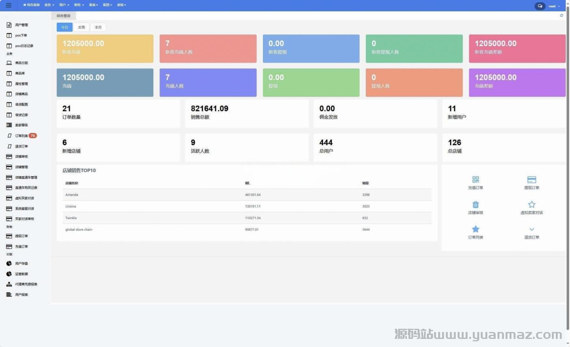570x347 pixels.
Task: Open 提现订单 card shortcut icon
Action: pos(531,180)
